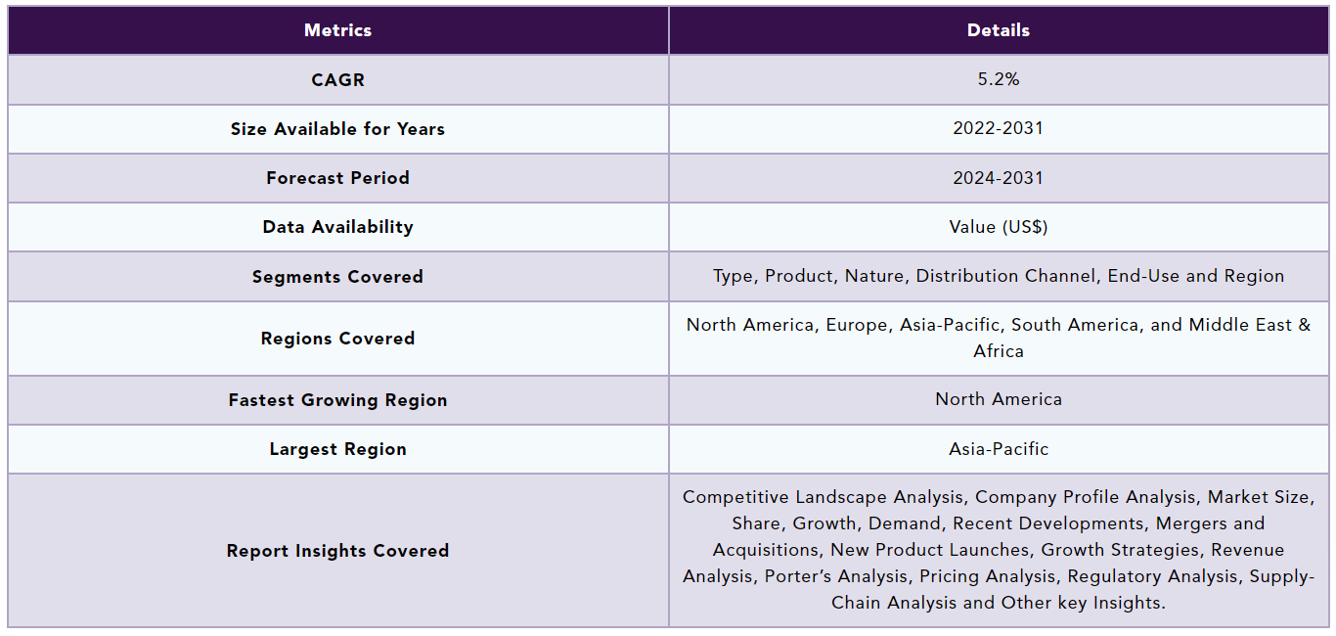Image resolution: width=1336 pixels, height=636 pixels.
Task: Click the 5.2% CAGR value
Action: [998, 79]
